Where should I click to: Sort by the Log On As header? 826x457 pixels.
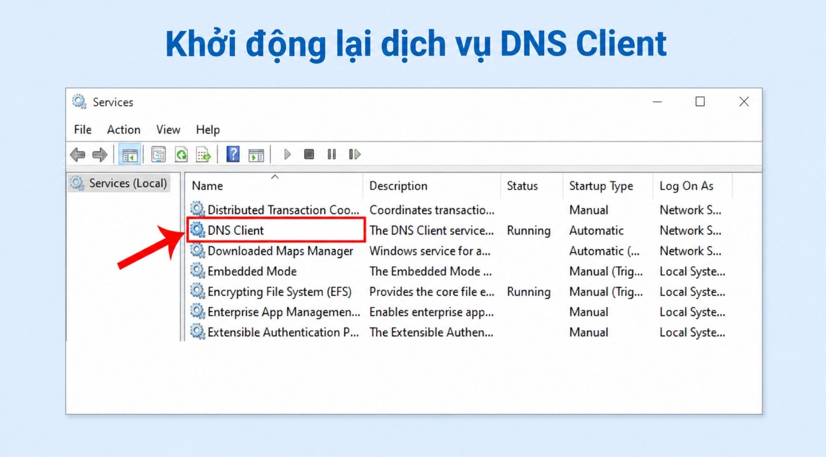point(693,186)
